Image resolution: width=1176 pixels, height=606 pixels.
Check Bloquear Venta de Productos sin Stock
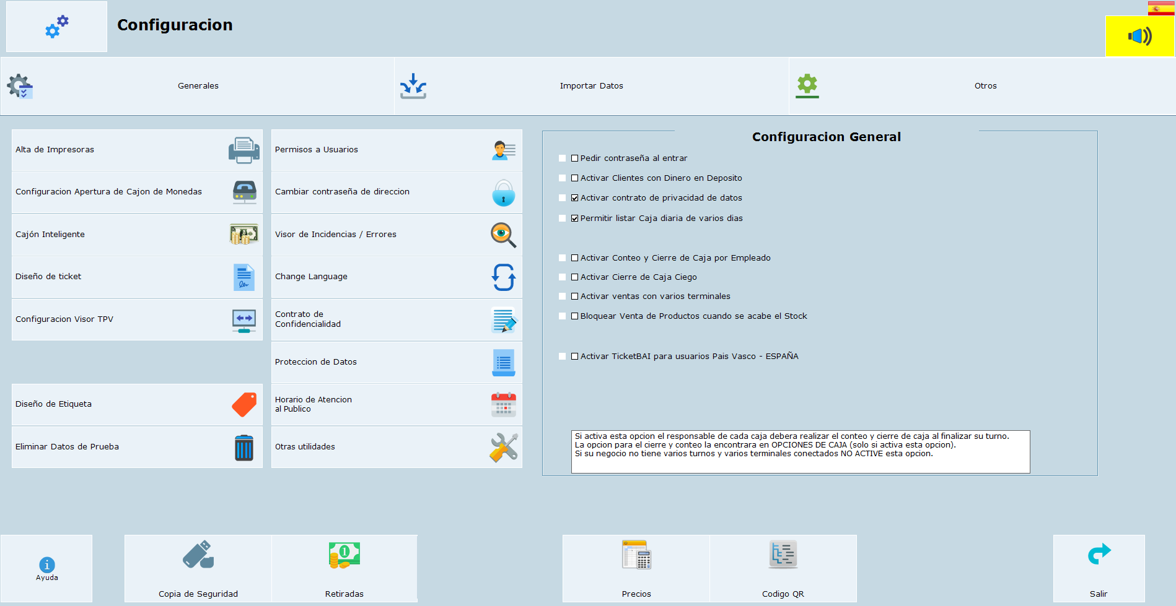575,316
